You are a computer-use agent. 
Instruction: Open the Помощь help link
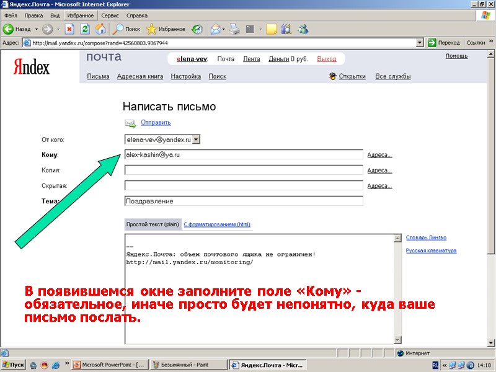point(456,56)
